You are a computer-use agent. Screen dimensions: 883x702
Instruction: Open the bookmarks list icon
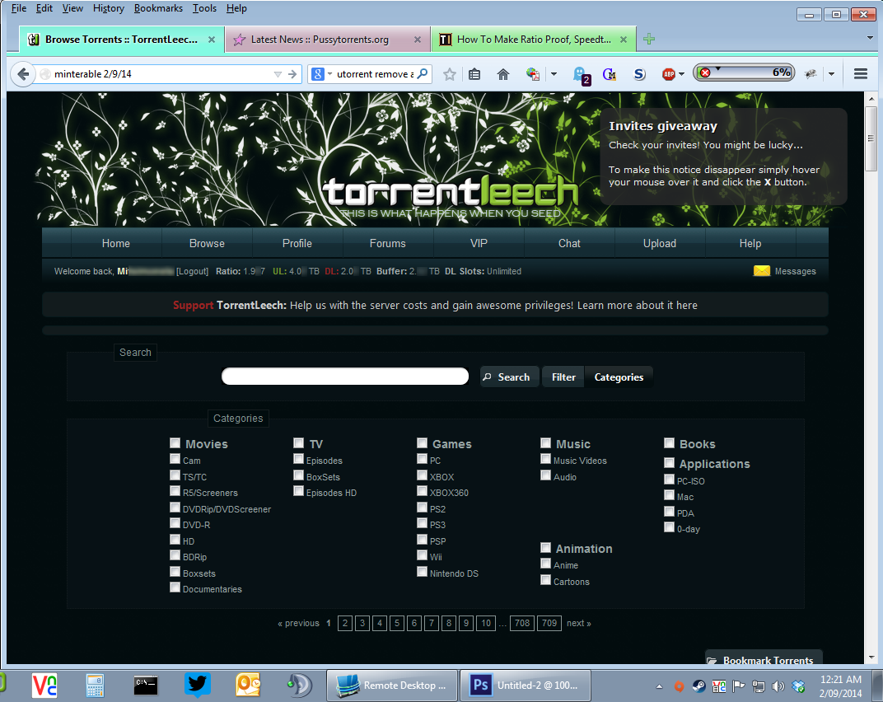(474, 74)
